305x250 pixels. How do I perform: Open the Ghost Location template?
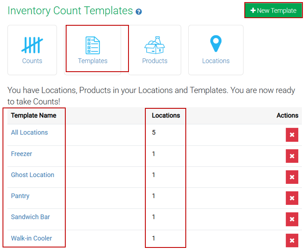(32, 175)
